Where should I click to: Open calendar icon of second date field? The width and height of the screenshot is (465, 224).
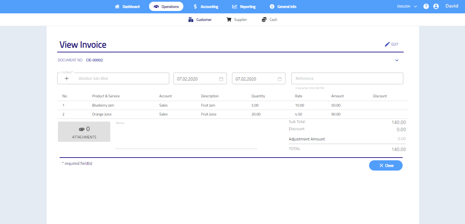click(x=280, y=79)
